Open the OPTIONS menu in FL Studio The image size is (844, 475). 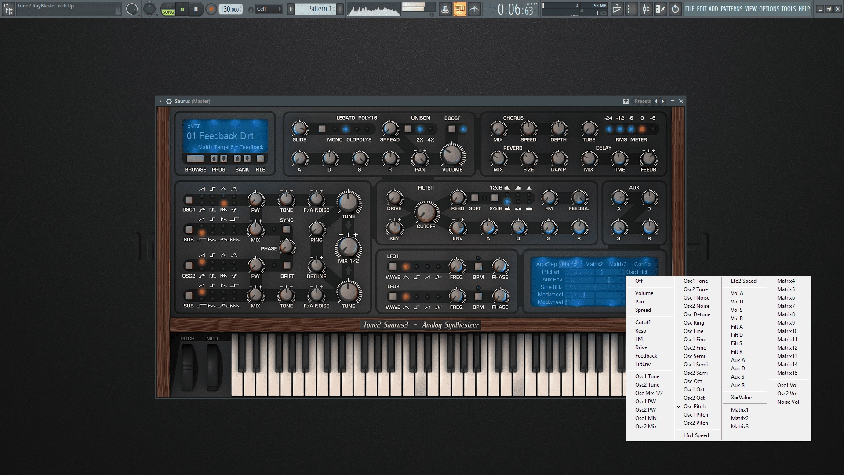pos(769,9)
